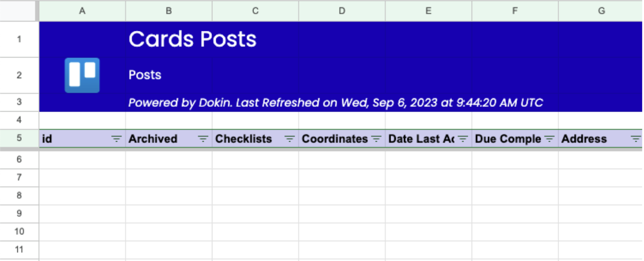The height and width of the screenshot is (261, 644).
Task: Open filter menu for Checklists column
Action: pos(290,139)
